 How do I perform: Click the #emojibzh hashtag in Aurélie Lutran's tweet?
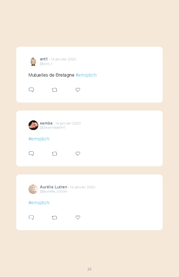pos(39,202)
